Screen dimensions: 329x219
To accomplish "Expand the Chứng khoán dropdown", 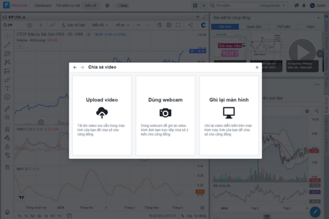I will coord(272,5).
